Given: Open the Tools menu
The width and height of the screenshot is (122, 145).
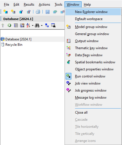Looking at the screenshot, I should (58, 5).
